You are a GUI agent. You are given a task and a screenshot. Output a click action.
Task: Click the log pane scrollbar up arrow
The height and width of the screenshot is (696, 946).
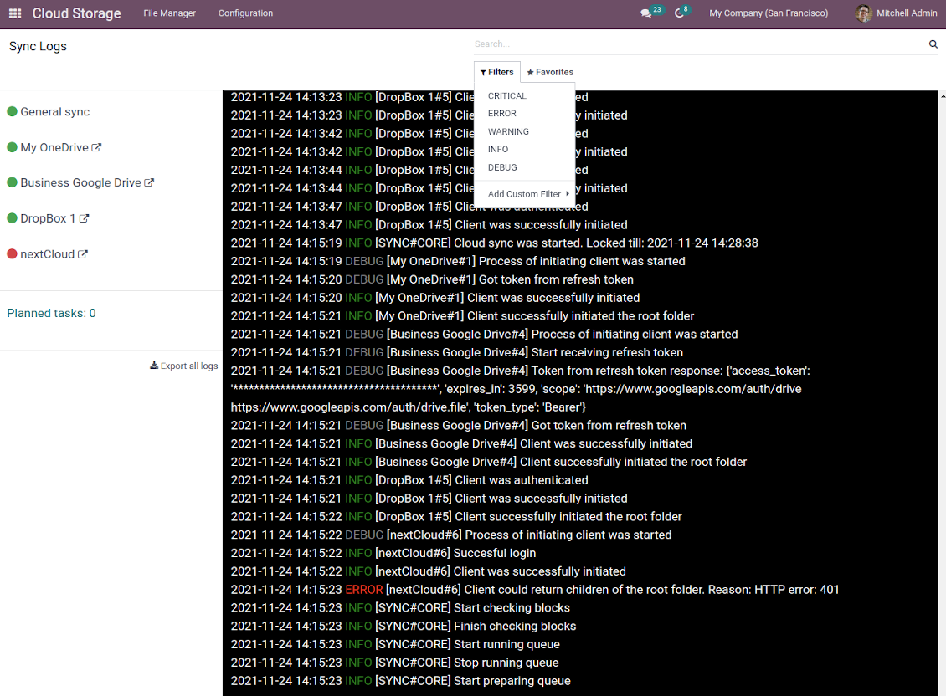(942, 96)
